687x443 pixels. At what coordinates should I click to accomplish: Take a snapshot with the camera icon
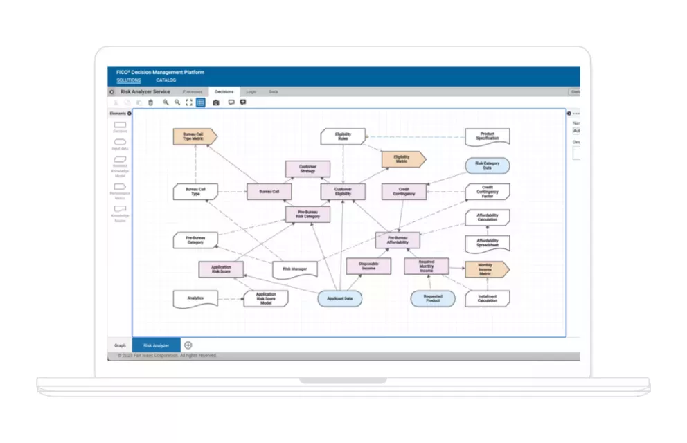point(215,102)
